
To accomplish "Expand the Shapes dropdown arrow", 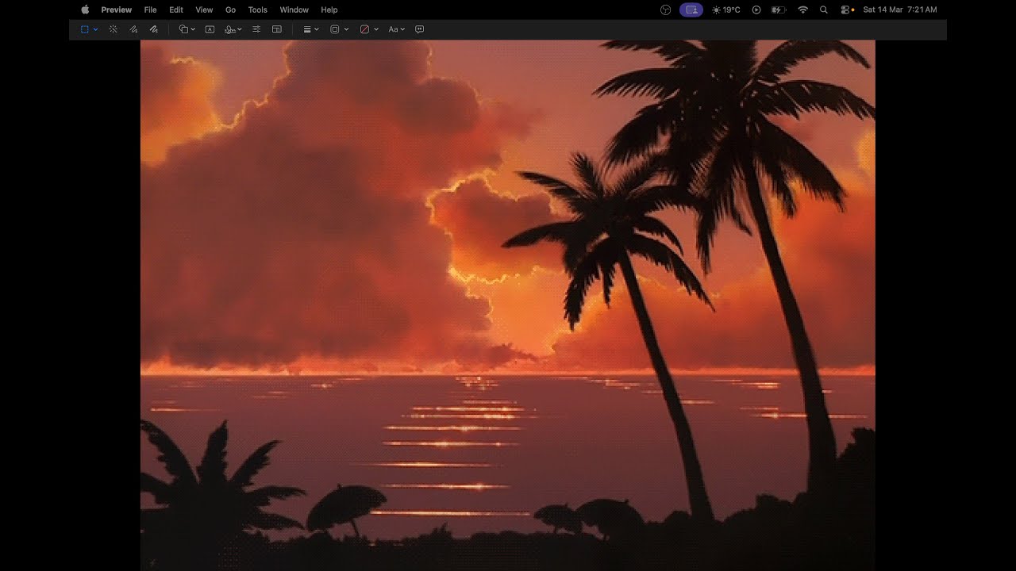I will (x=193, y=29).
